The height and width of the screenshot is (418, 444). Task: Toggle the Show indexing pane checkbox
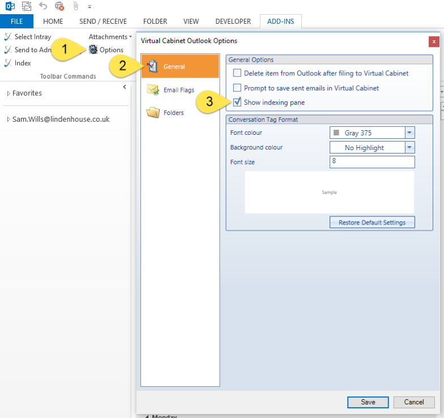[x=237, y=102]
